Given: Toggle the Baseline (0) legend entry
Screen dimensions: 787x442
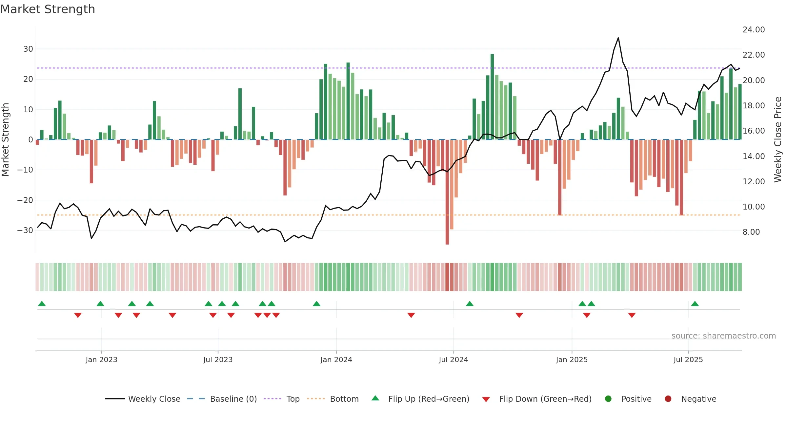Looking at the screenshot, I should tap(222, 399).
